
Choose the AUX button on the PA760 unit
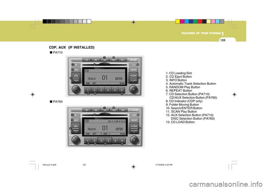[x=114, y=110]
